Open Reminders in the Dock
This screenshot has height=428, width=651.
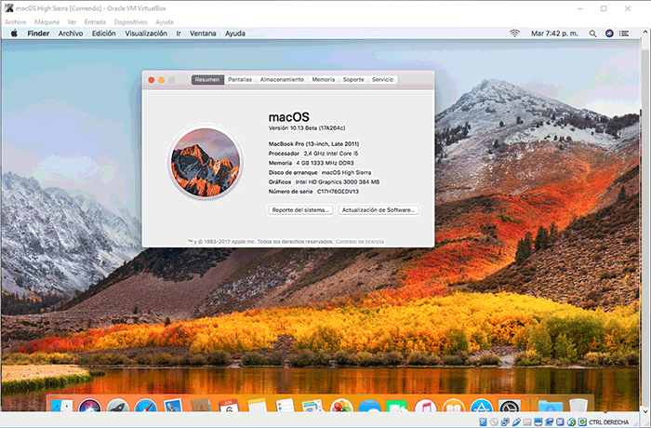[x=285, y=406]
